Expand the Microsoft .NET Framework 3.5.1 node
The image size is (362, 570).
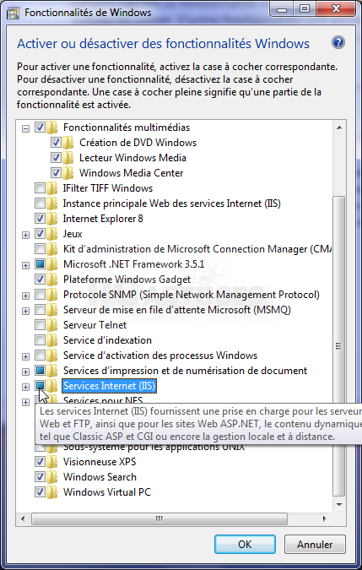(25, 265)
